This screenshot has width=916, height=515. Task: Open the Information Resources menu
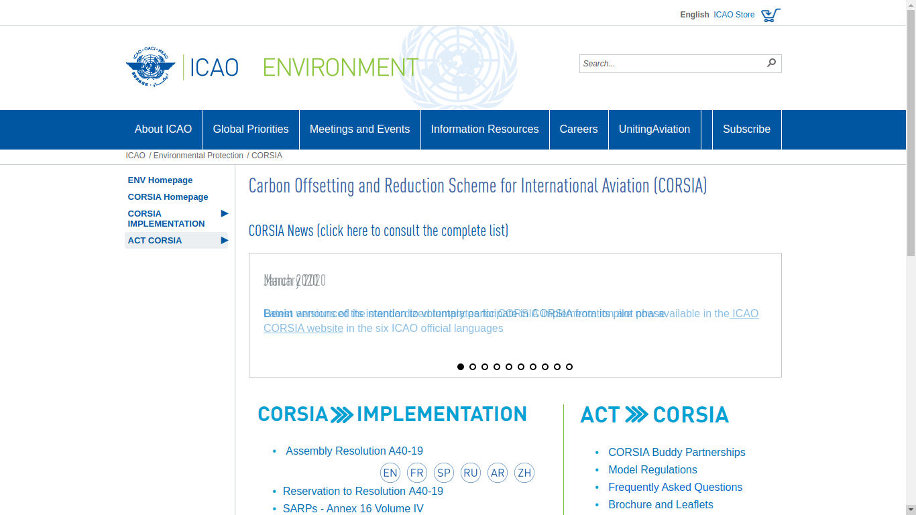(x=485, y=129)
